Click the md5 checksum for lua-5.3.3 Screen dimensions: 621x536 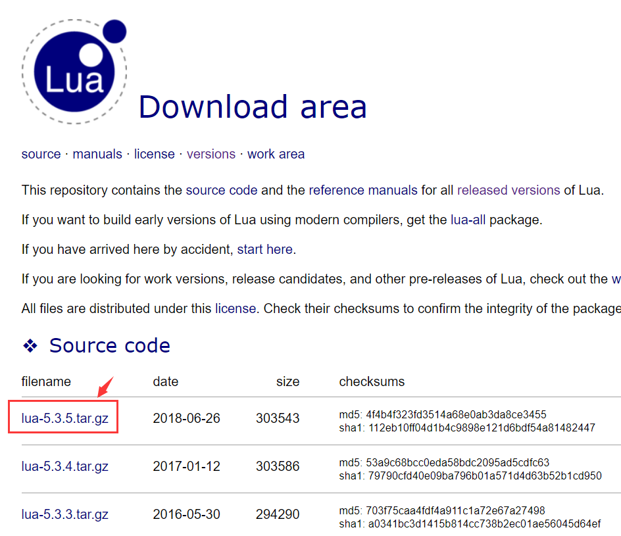point(442,510)
